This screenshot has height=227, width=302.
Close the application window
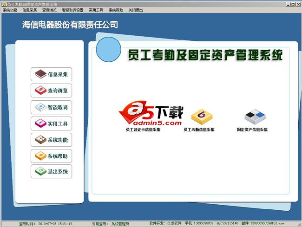tap(299, 4)
